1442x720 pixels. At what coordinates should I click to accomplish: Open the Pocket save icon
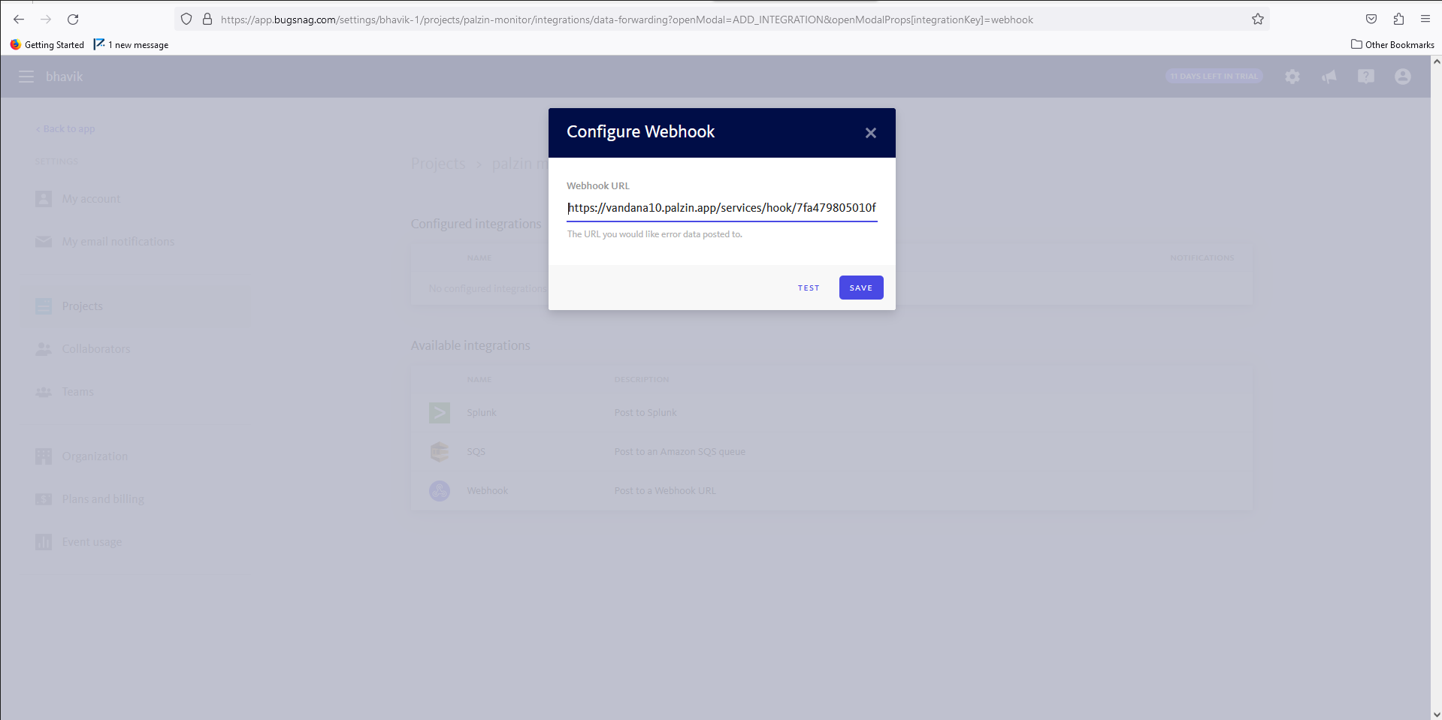pos(1371,20)
